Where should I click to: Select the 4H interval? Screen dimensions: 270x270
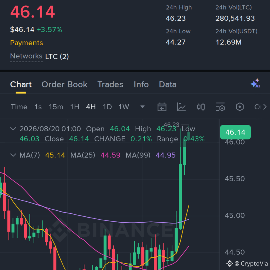(91, 107)
